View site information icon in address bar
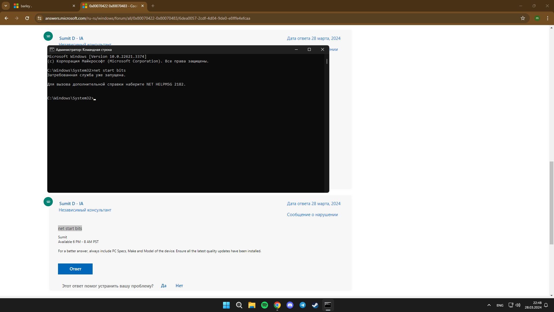 (x=40, y=18)
